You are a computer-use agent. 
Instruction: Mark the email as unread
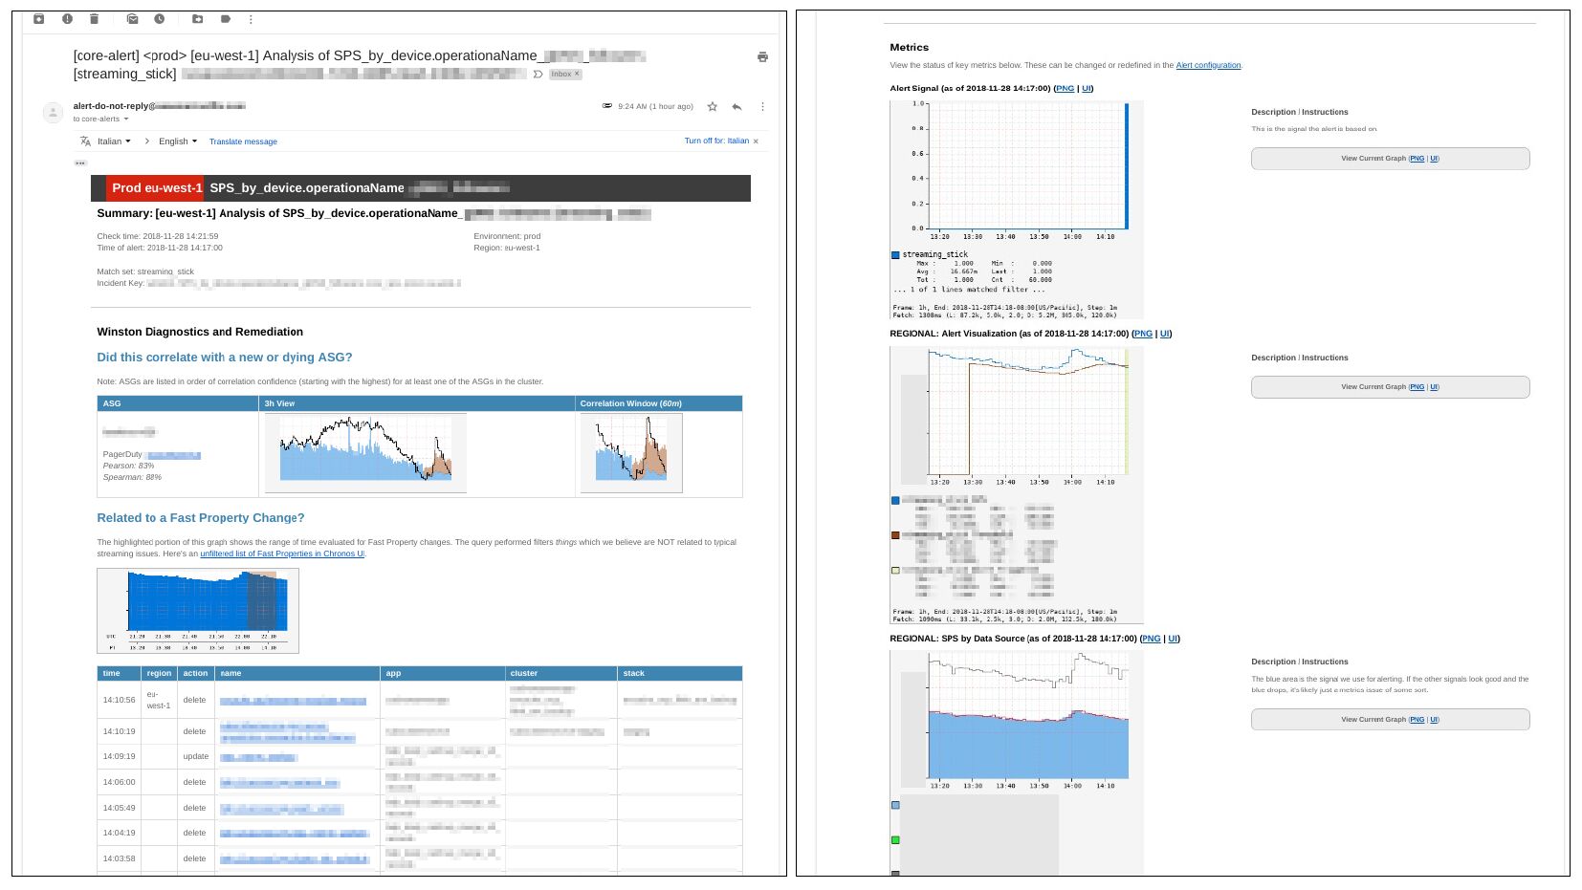click(132, 19)
